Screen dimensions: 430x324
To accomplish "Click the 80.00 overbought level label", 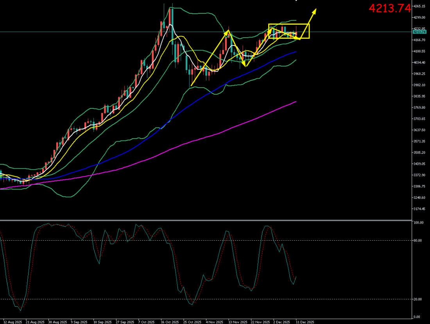I will [419, 240].
